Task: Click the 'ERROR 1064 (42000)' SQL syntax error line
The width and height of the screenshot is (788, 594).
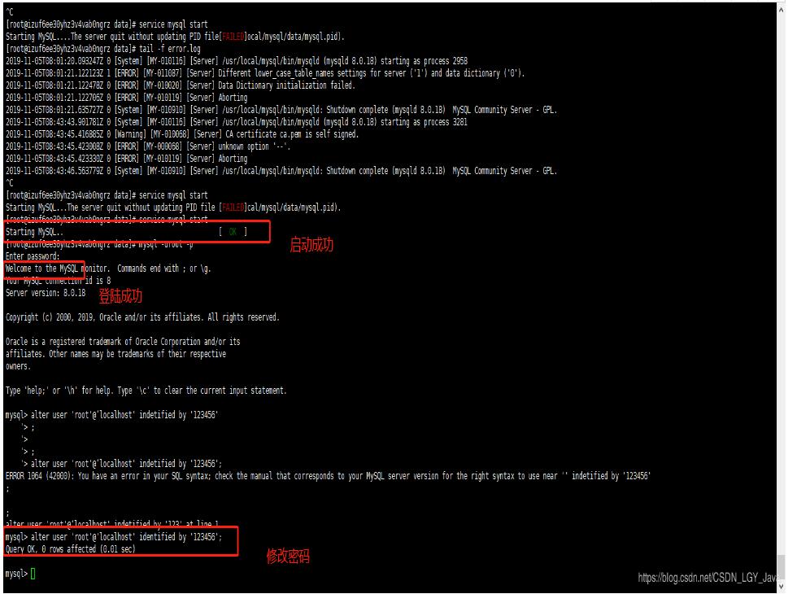Action: pyautogui.click(x=328, y=476)
